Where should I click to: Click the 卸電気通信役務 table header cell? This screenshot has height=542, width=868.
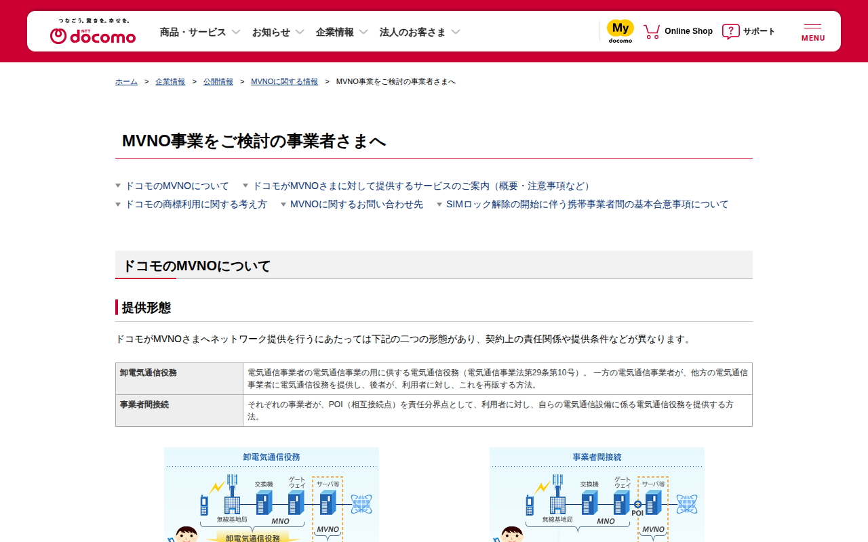coord(179,379)
